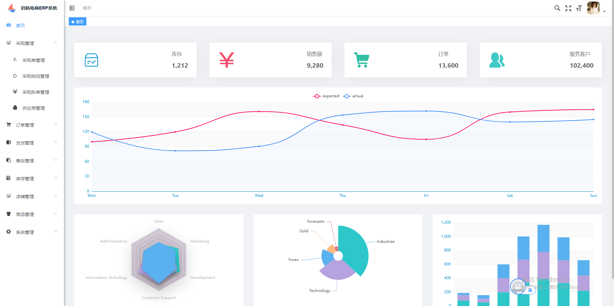Expand the 售后管理 menu chevron
Viewport: 614px width, 306px height.
[x=56, y=160]
